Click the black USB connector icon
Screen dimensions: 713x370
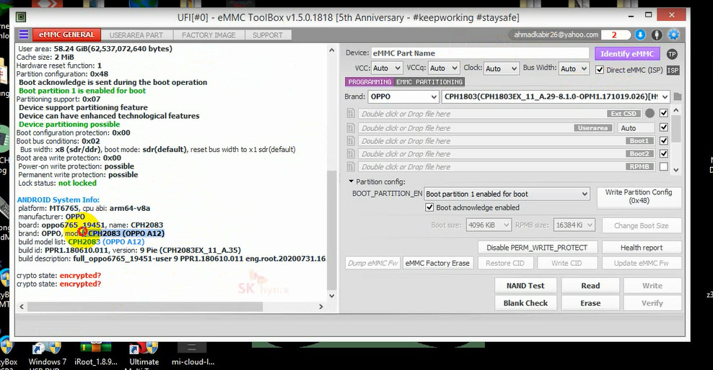pyautogui.click(x=657, y=35)
